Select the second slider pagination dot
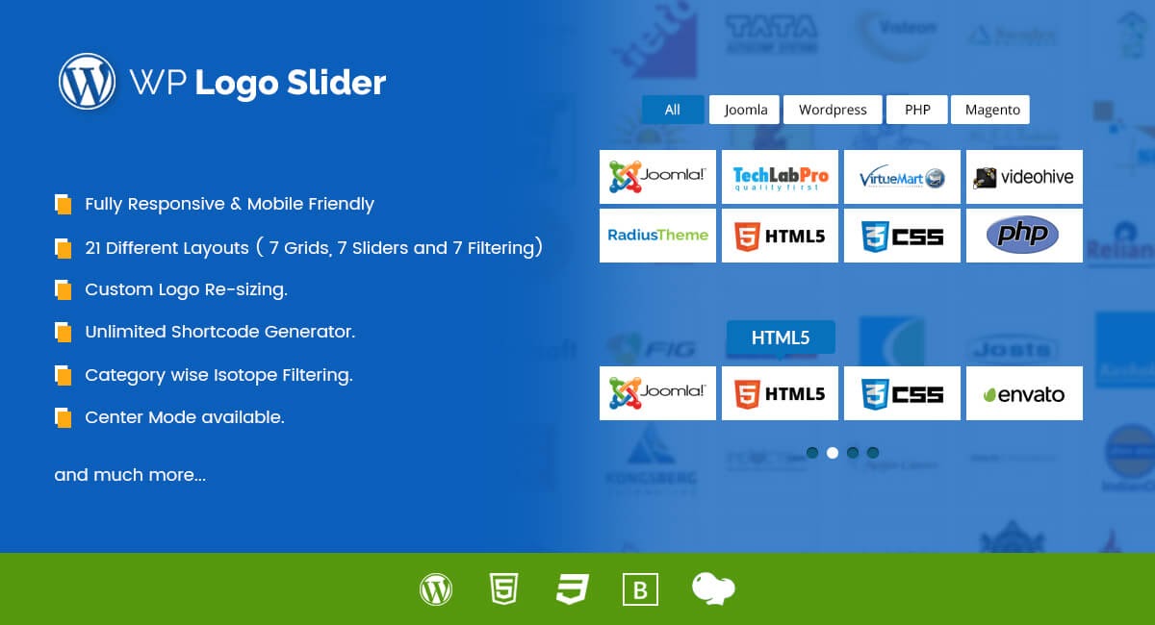This screenshot has height=625, width=1155. [x=833, y=452]
